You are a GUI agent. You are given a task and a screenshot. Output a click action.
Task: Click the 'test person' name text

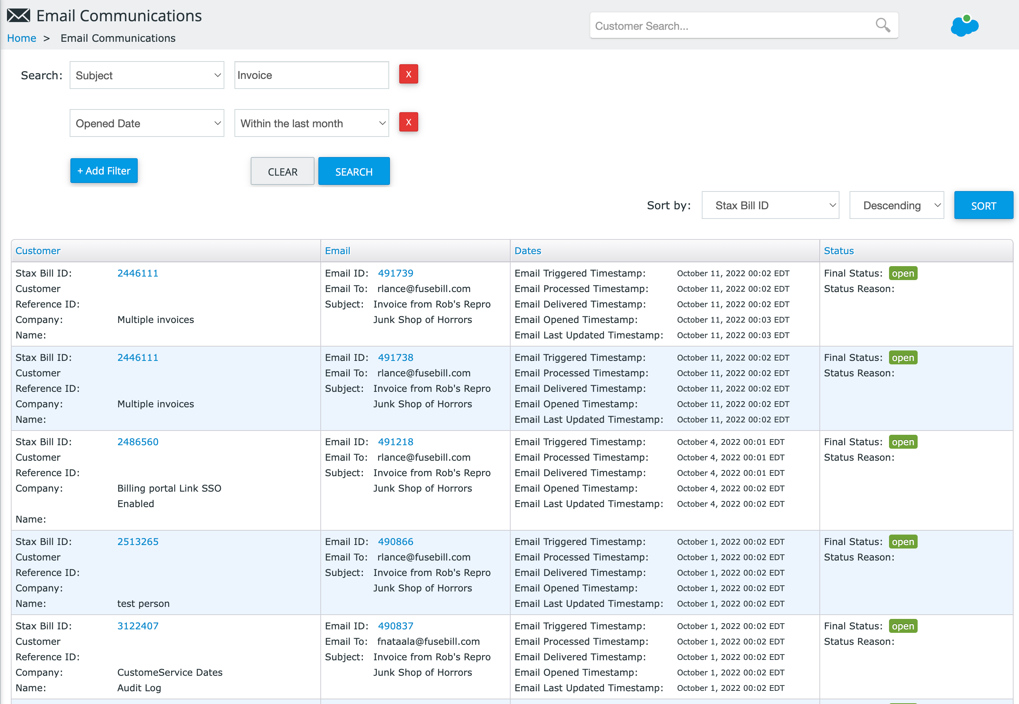pos(144,603)
